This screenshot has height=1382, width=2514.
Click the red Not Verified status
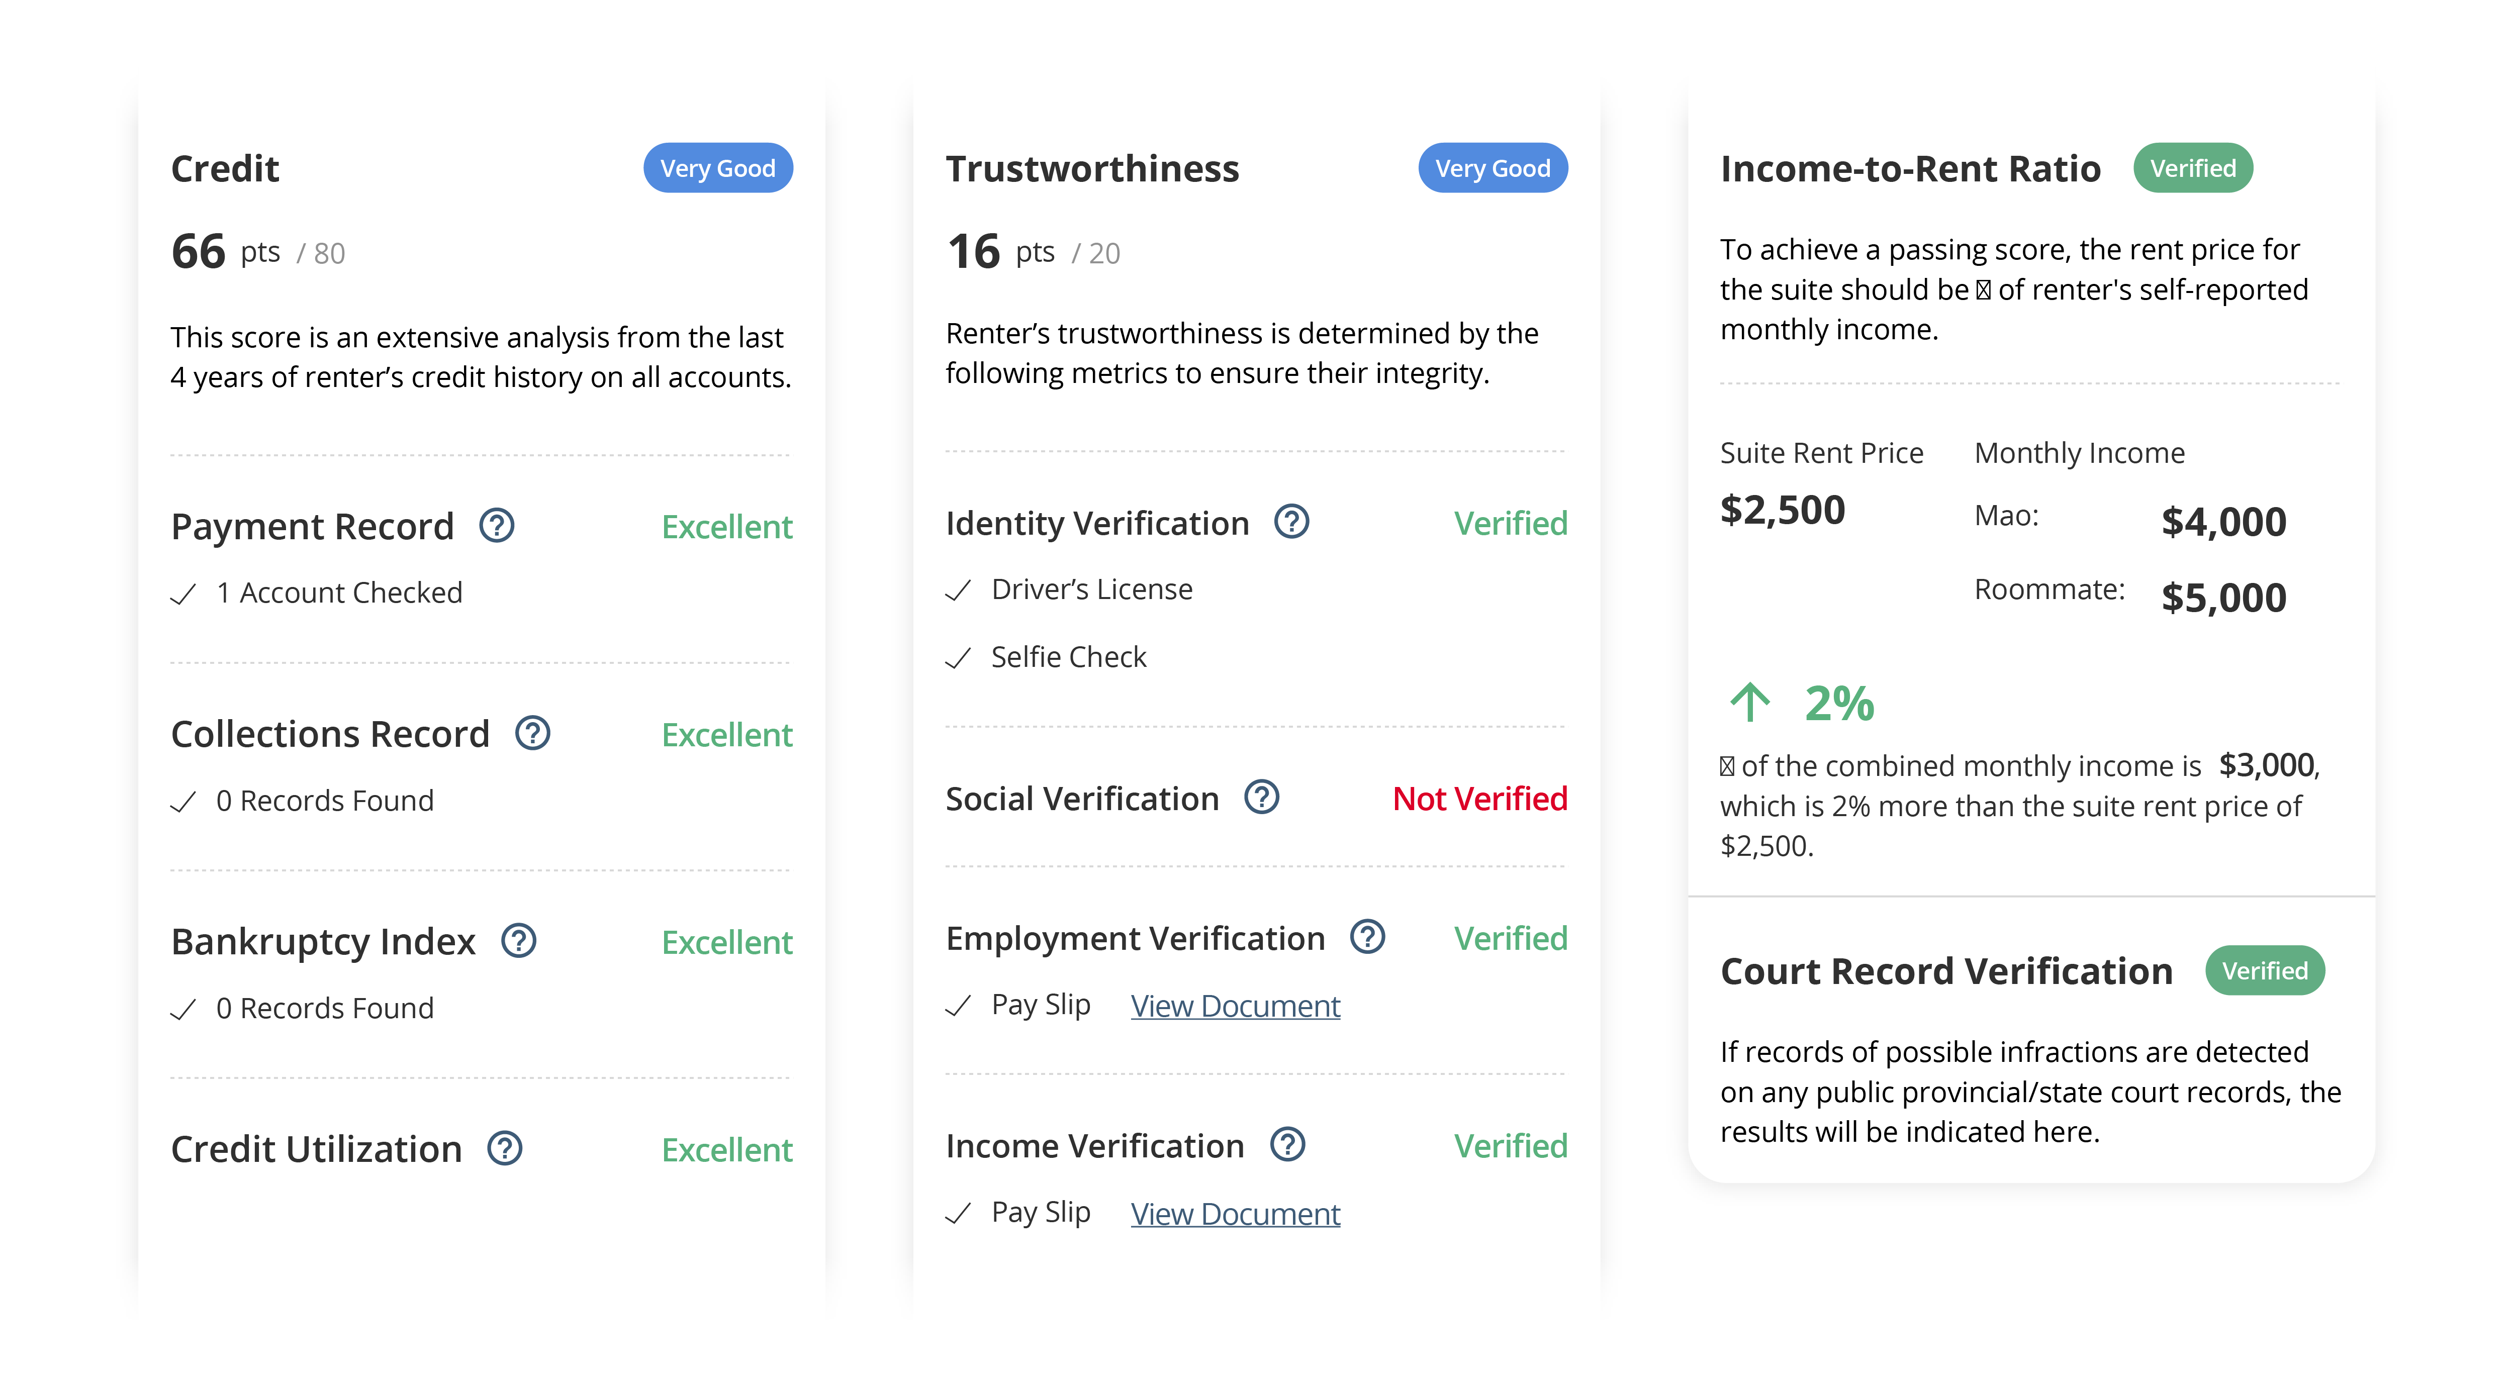tap(1478, 799)
